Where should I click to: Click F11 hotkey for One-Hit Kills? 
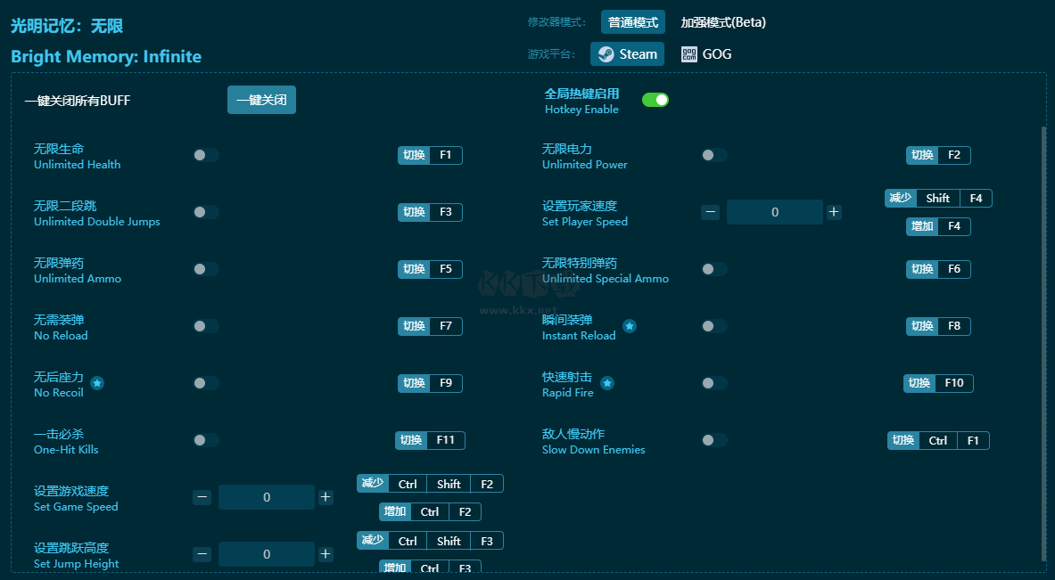(430, 440)
